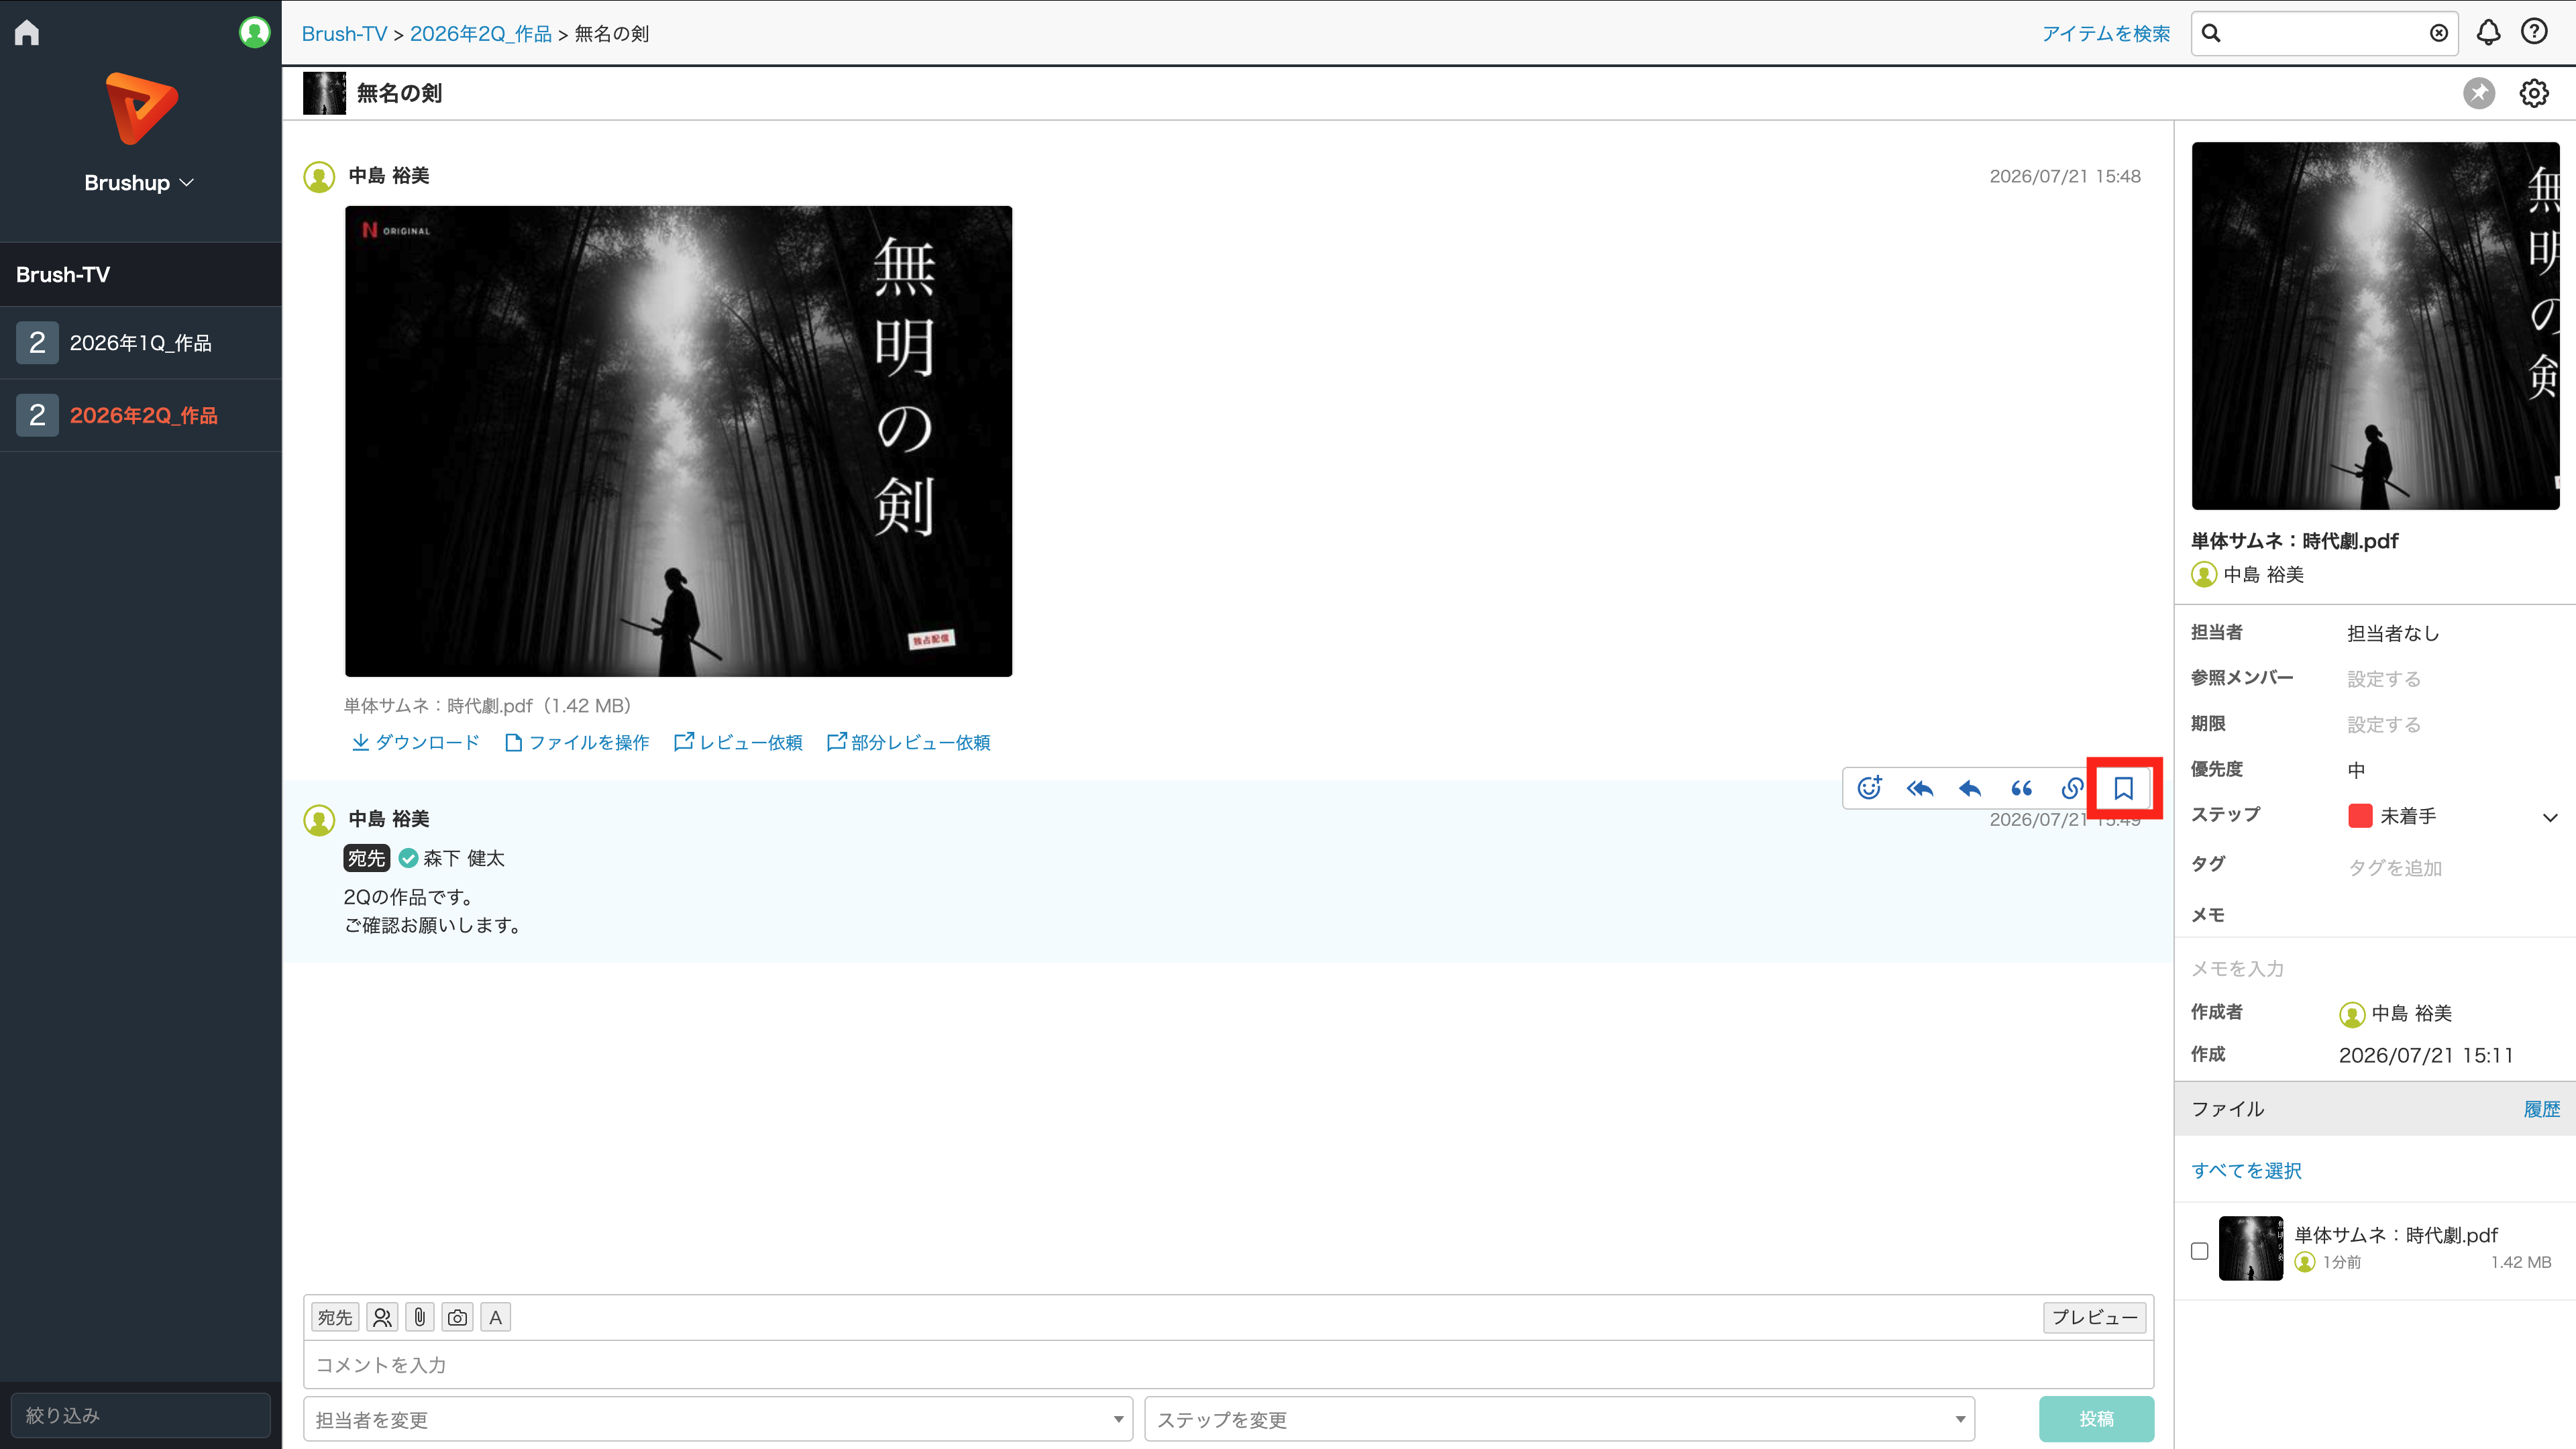The width and height of the screenshot is (2576, 1449).
Task: Click the item title thumbnail for 無名の剣
Action: (x=324, y=93)
